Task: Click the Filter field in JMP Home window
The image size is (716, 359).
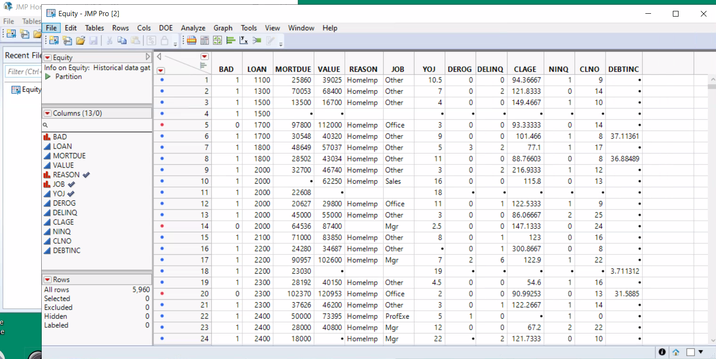Action: [x=24, y=72]
